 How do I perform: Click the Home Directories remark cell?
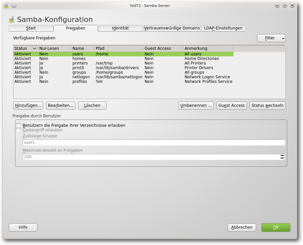tap(202, 59)
